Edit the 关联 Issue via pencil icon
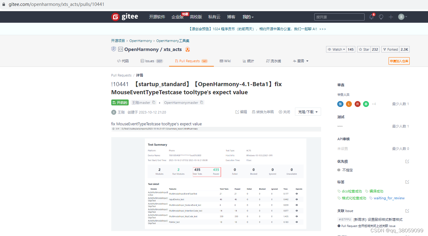Screen dimensions: 428x236 pos(407,211)
